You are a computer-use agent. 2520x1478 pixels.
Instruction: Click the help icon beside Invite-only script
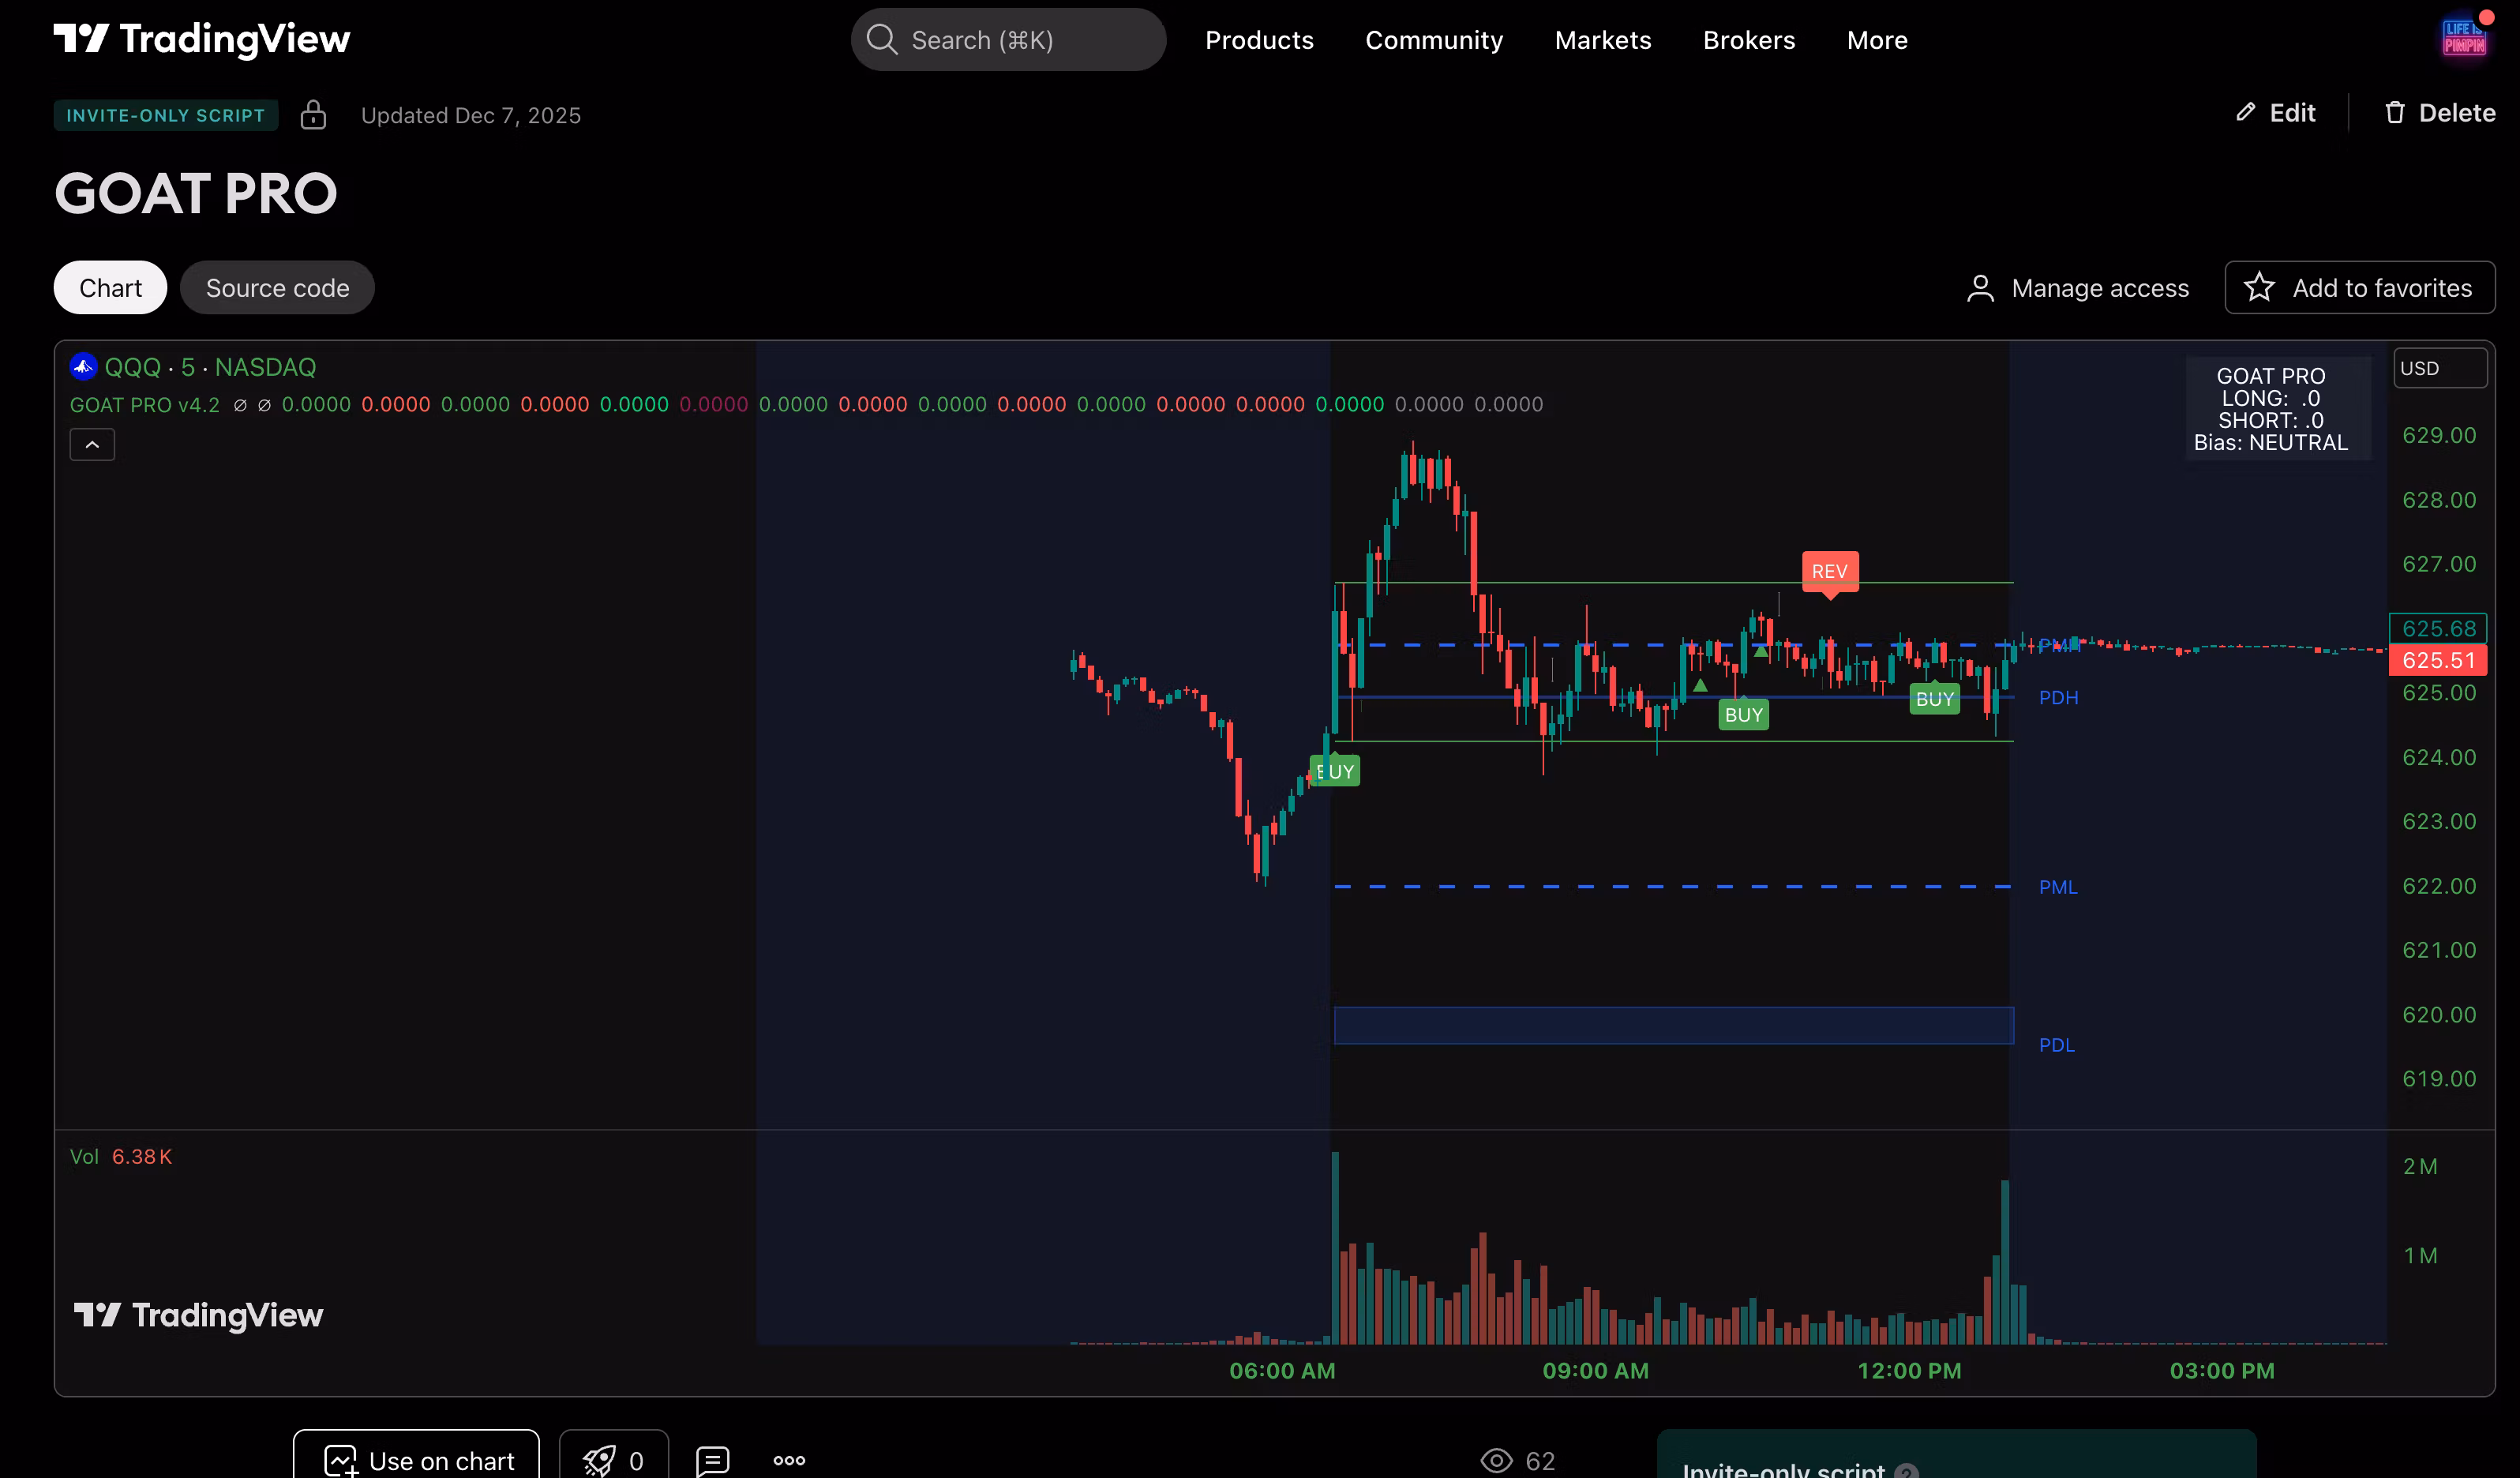click(1906, 1470)
